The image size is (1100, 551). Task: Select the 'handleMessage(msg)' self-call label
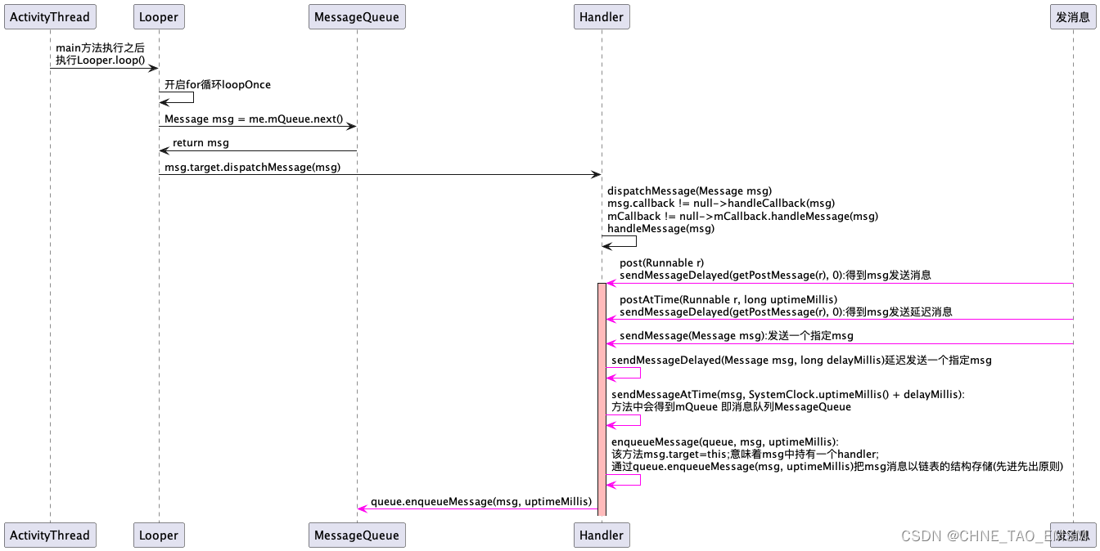tap(659, 228)
